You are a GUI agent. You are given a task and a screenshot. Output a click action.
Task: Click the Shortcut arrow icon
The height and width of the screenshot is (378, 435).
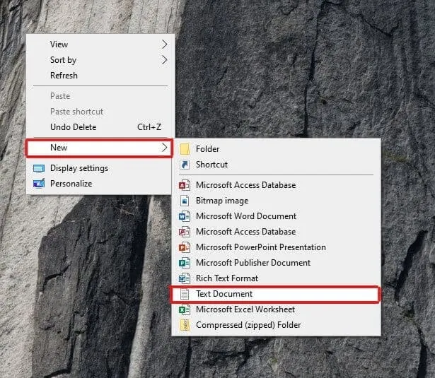(x=185, y=165)
